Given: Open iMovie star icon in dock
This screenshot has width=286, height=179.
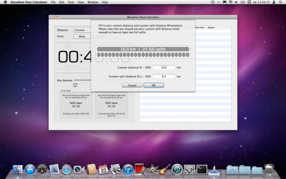Looking at the screenshot, I should 153,170.
